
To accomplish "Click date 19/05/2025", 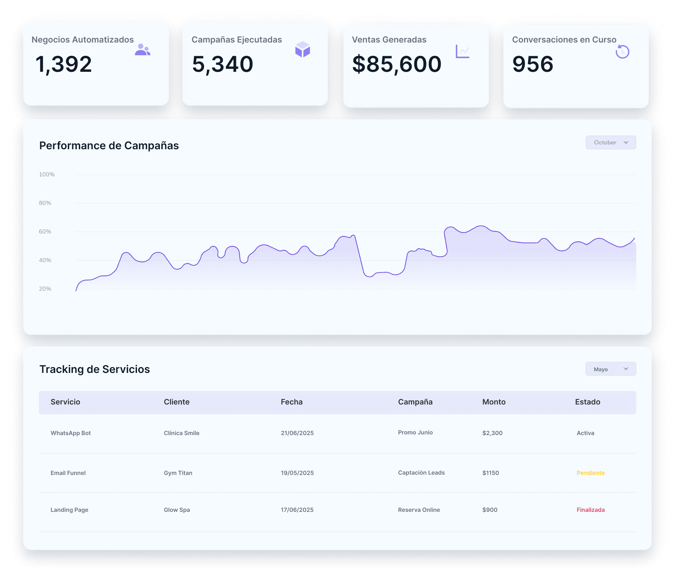I will [297, 473].
